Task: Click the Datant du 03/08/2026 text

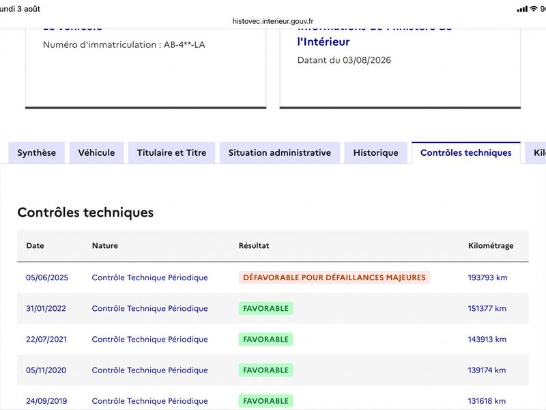Action: point(344,60)
